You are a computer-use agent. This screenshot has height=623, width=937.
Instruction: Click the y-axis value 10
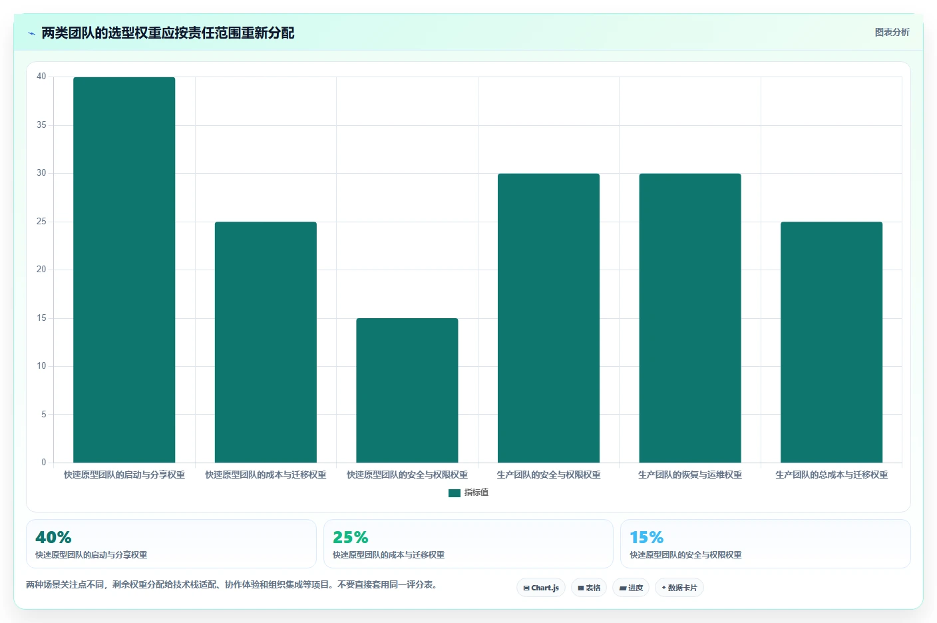pos(41,366)
